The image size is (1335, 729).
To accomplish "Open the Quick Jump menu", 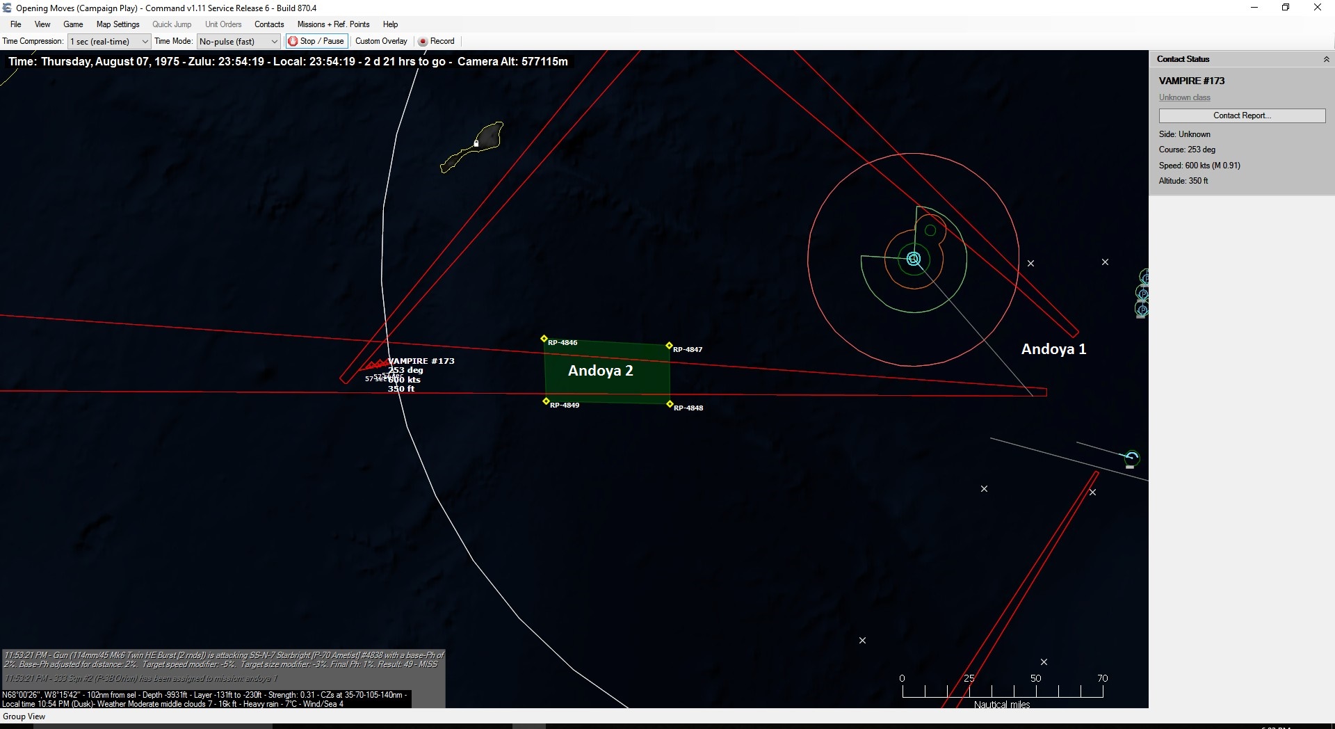I will 172,24.
